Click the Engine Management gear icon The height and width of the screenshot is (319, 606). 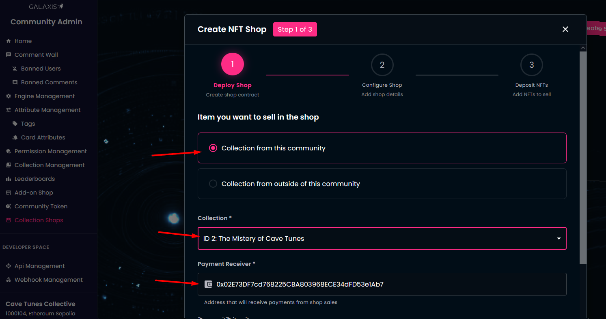tap(9, 96)
